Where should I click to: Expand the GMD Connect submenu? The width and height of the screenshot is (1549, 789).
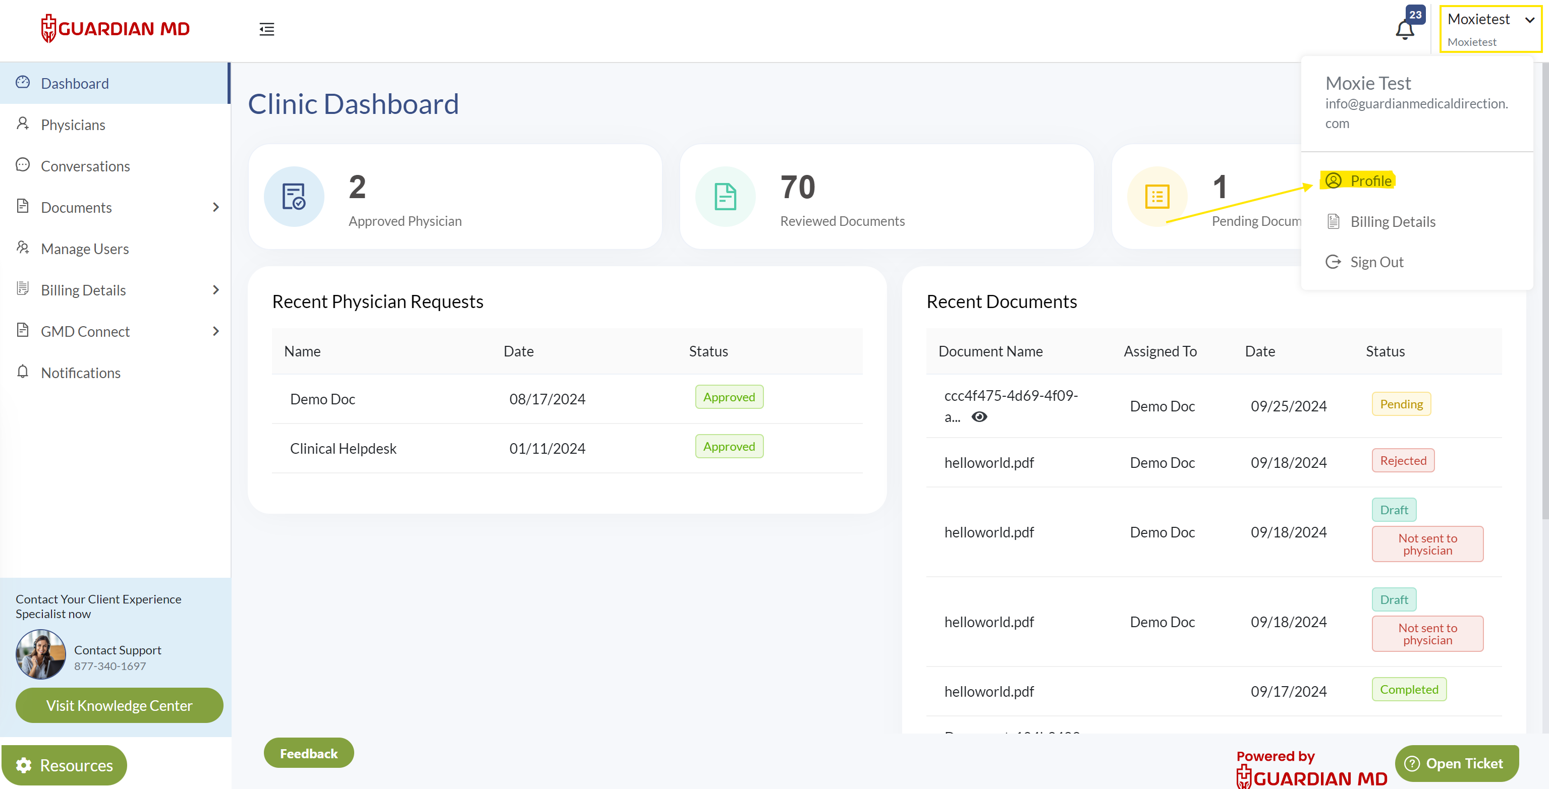coord(216,331)
